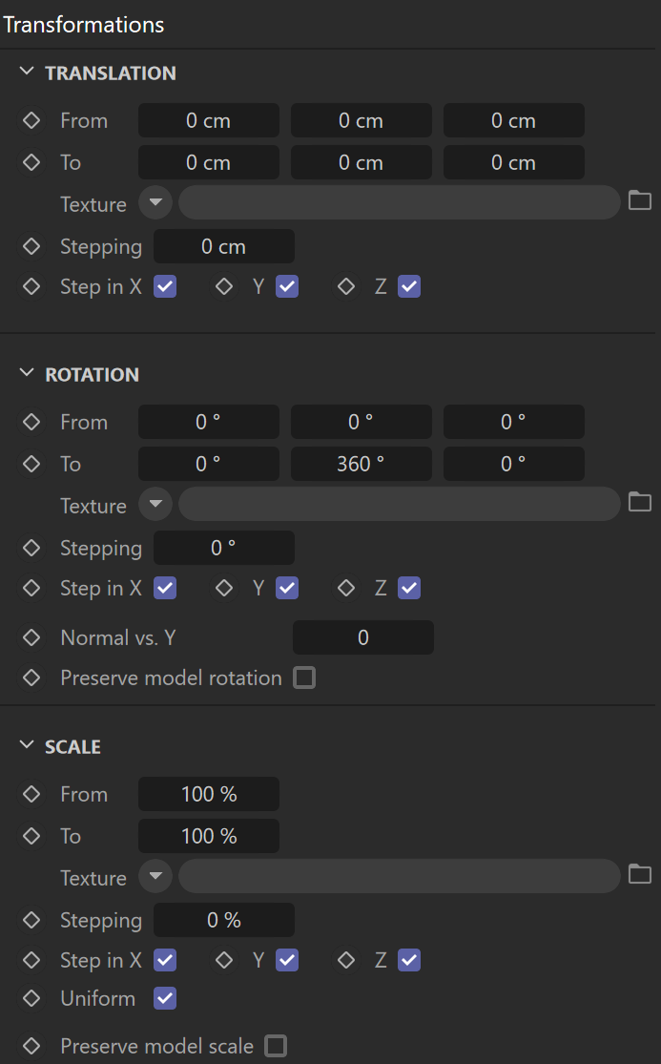This screenshot has width=661, height=1064.
Task: Click the keyframe diamond beside Uniform
Action: pos(31,998)
